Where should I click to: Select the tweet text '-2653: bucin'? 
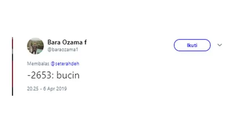tap(53, 75)
